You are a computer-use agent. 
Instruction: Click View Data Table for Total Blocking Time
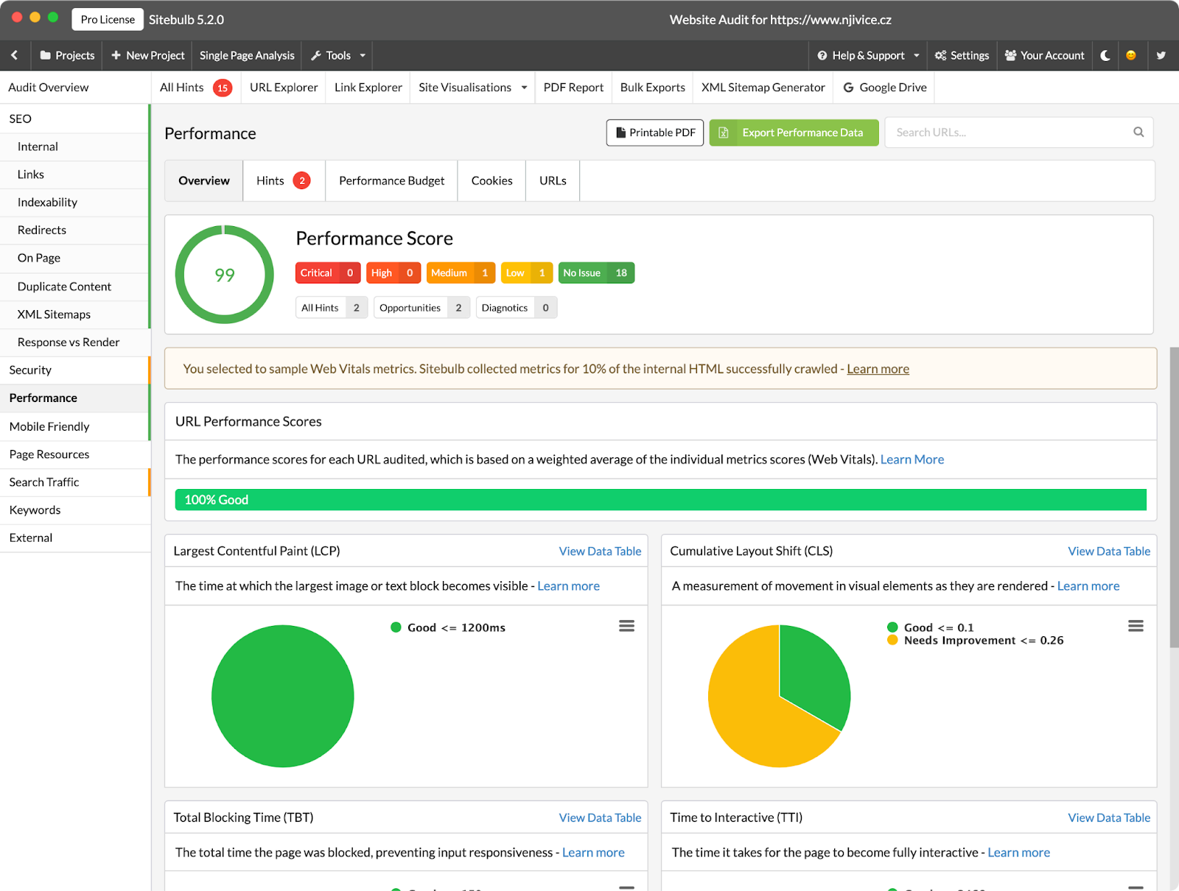(x=599, y=817)
